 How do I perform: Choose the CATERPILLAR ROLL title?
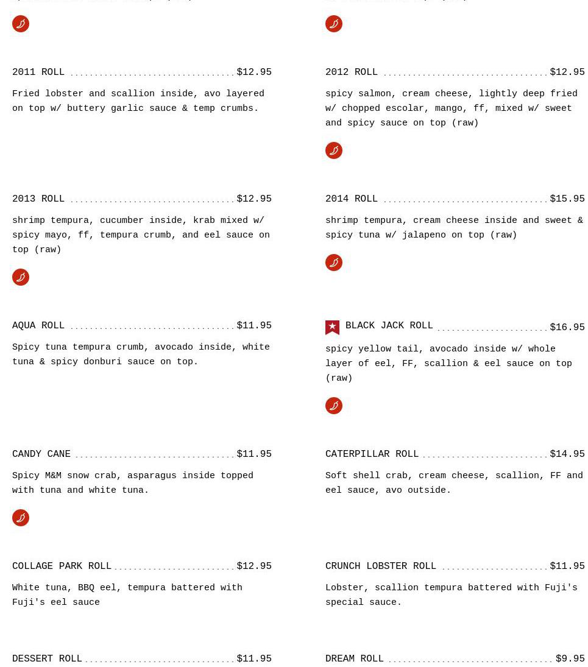pyautogui.click(x=372, y=454)
